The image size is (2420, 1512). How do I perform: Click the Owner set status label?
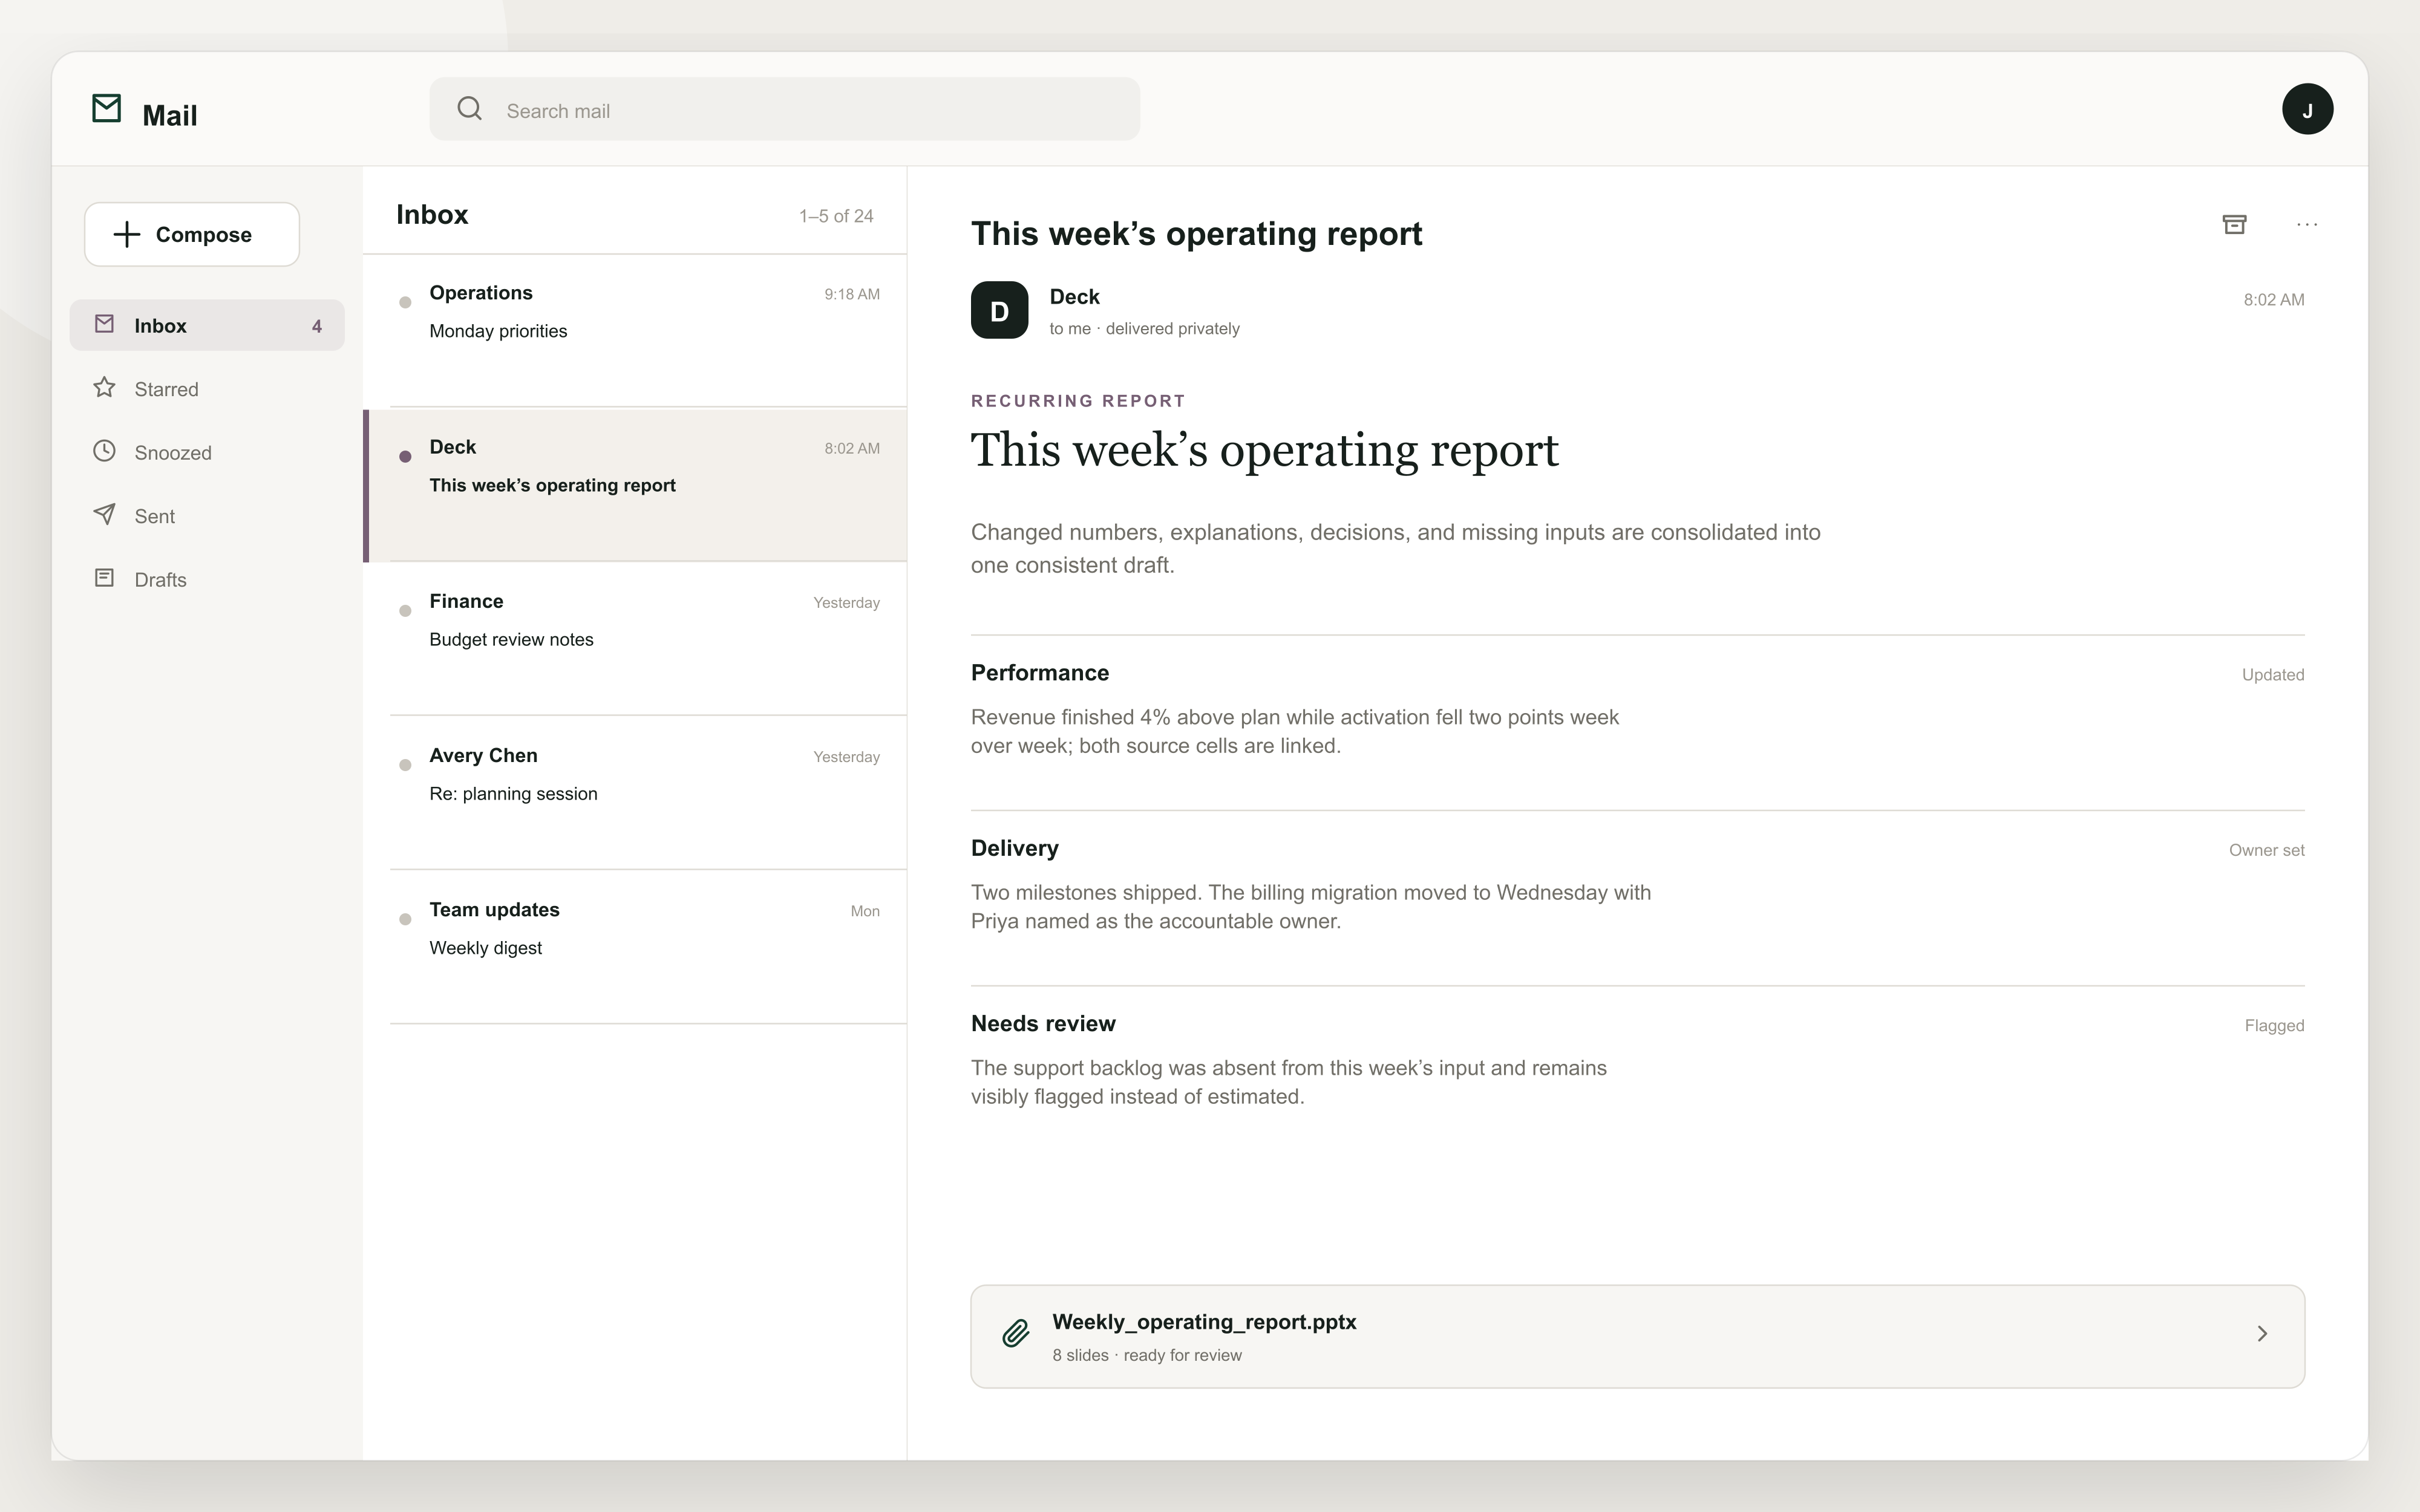coord(2266,850)
